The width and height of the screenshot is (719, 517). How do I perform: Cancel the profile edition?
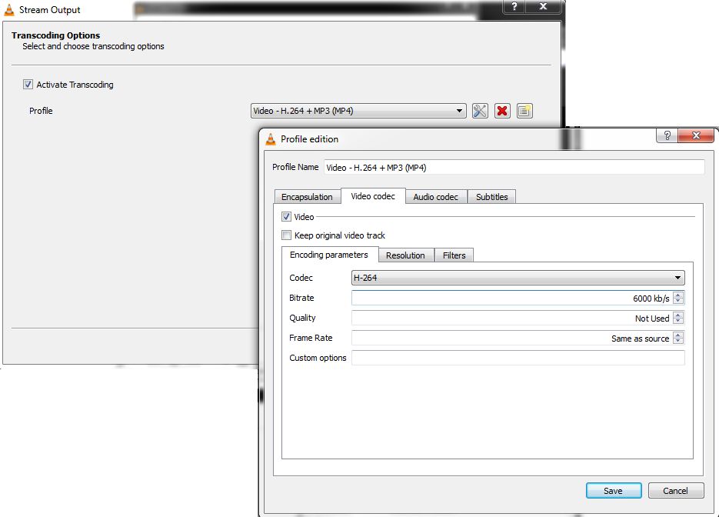675,490
